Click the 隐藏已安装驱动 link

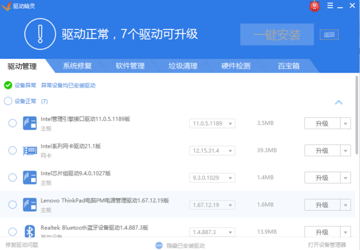[185, 246]
